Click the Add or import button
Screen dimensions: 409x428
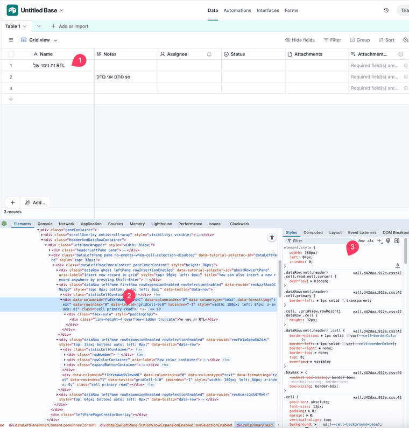click(70, 26)
